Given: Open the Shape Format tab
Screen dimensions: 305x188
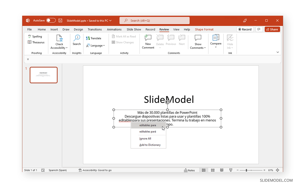Looking at the screenshot, I should (204, 29).
